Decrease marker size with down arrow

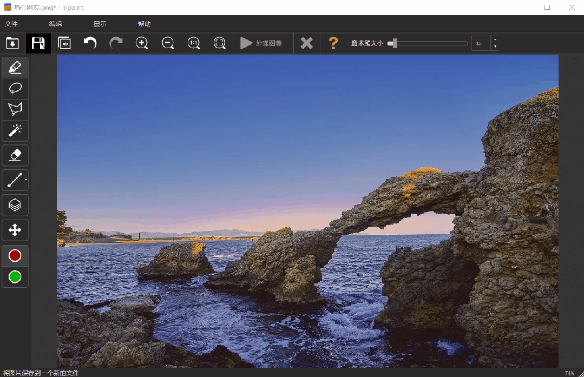495,47
